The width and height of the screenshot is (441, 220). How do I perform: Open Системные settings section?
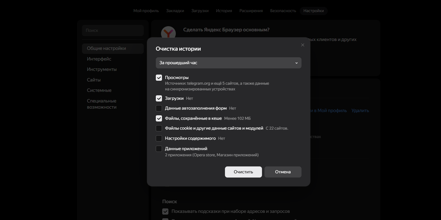point(99,90)
